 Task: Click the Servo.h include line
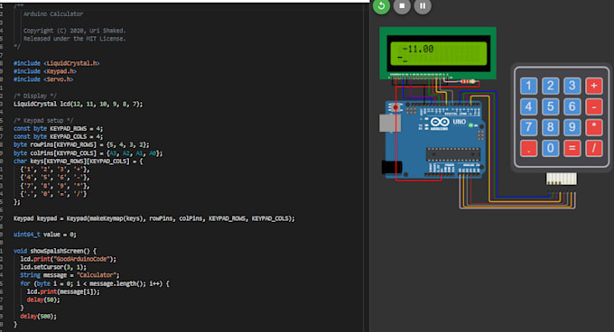point(43,79)
